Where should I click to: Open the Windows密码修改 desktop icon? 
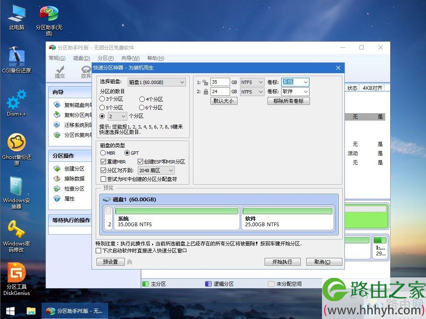(17, 236)
